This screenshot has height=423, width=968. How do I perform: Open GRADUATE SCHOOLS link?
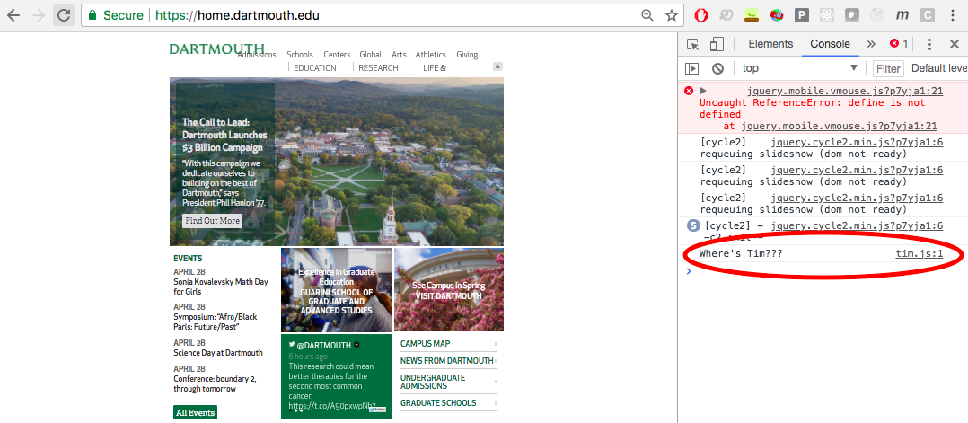438,402
